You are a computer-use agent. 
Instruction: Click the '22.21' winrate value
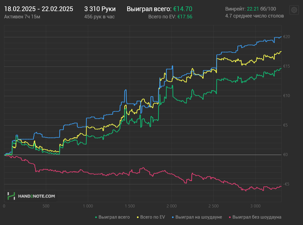[253, 9]
